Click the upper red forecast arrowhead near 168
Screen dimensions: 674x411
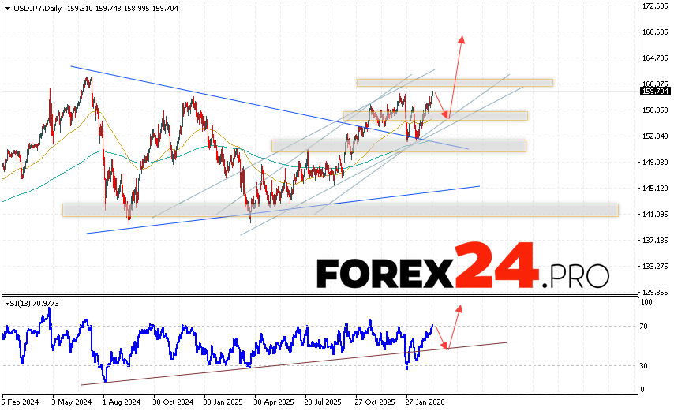point(461,39)
